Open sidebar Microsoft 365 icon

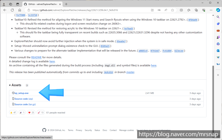click(x=218, y=44)
